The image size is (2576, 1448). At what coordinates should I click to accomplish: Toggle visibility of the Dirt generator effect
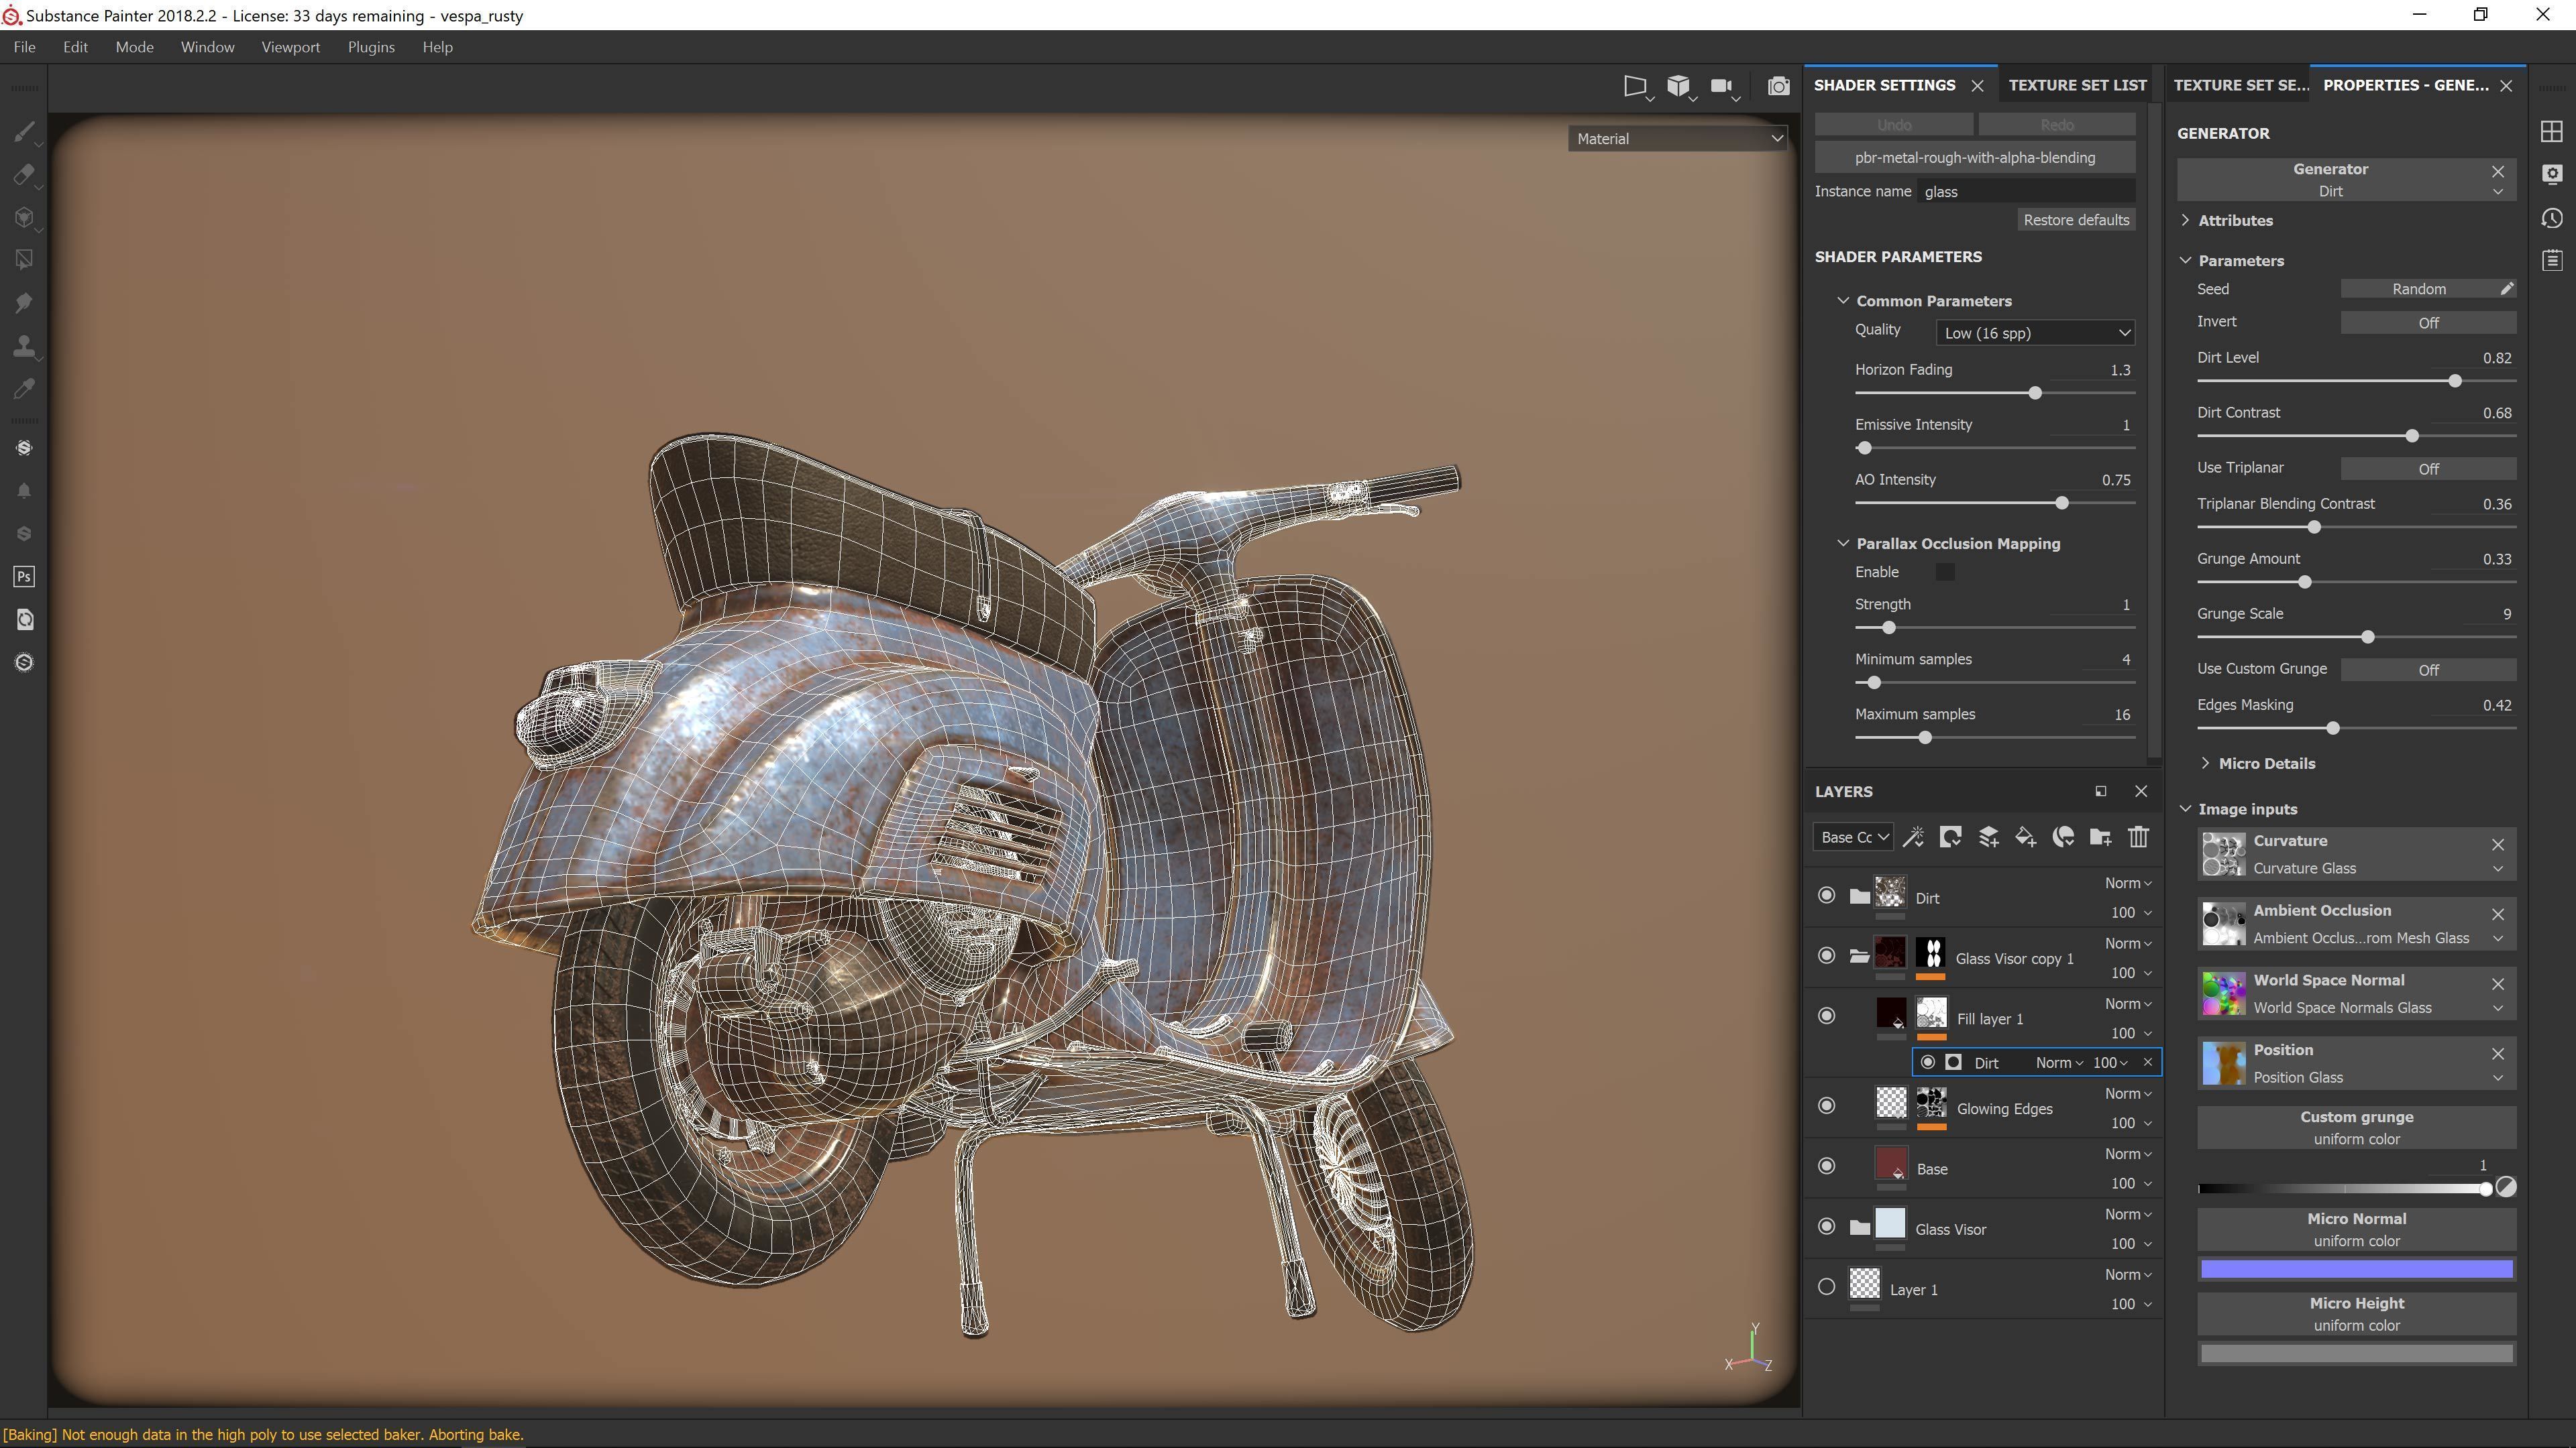click(1927, 1063)
